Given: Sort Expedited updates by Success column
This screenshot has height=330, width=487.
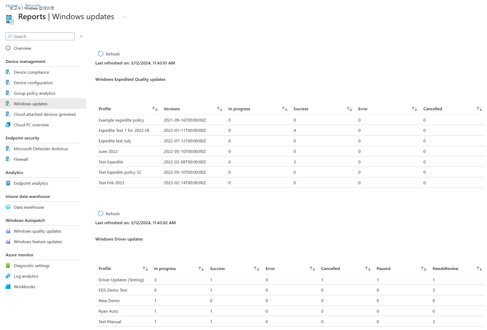Looking at the screenshot, I should coord(349,109).
